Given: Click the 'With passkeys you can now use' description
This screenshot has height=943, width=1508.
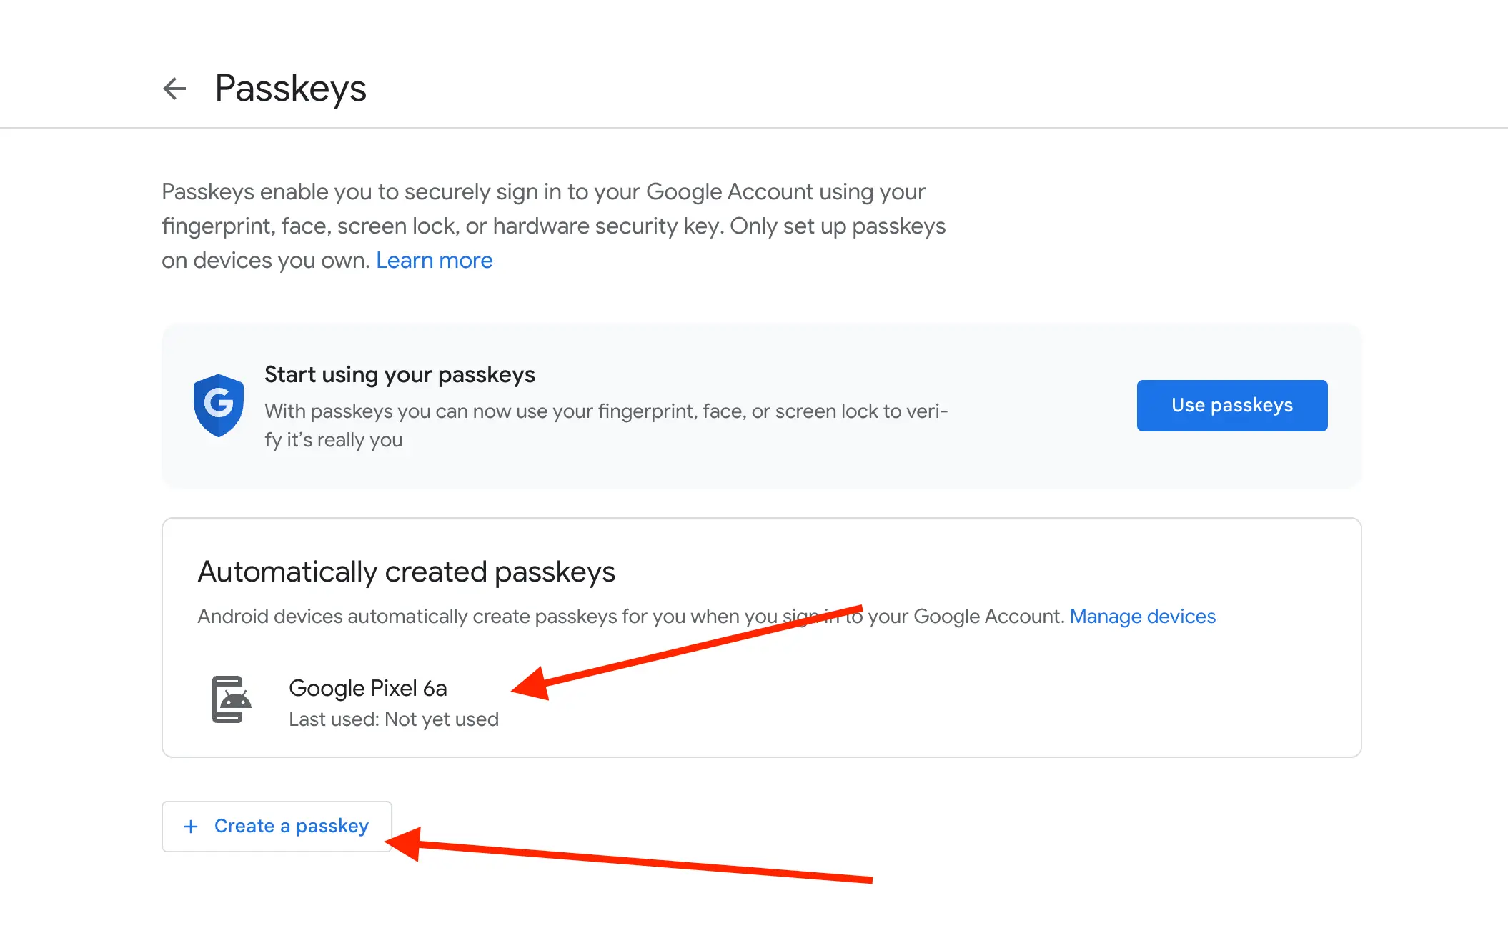Looking at the screenshot, I should pyautogui.click(x=606, y=426).
